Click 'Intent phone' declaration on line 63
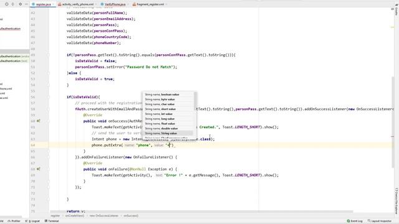The width and height of the screenshot is (399, 224). [104, 139]
